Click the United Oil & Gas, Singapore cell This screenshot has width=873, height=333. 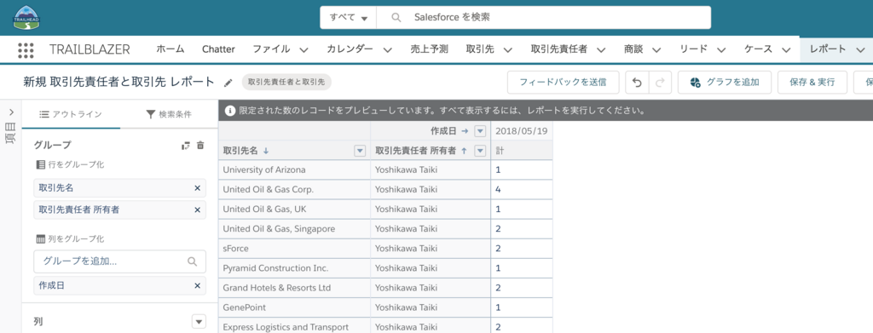click(294, 228)
